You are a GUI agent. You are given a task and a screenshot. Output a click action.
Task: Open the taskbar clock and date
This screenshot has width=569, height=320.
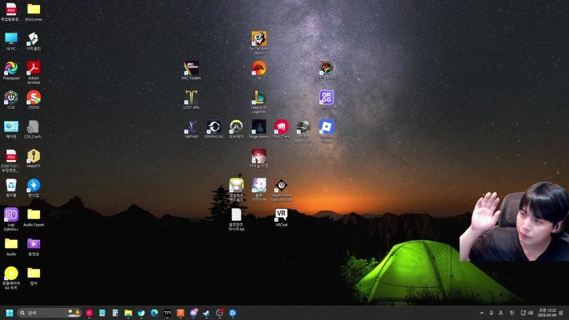point(546,313)
